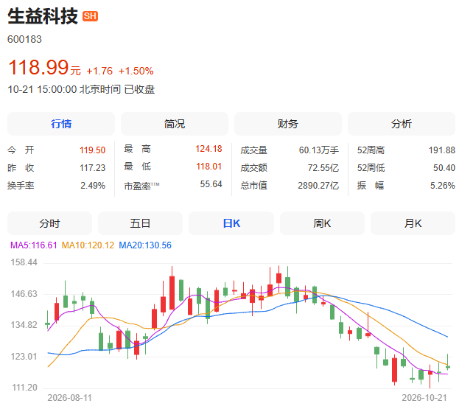Select stock code 600183
459x409 pixels.
(x=24, y=39)
